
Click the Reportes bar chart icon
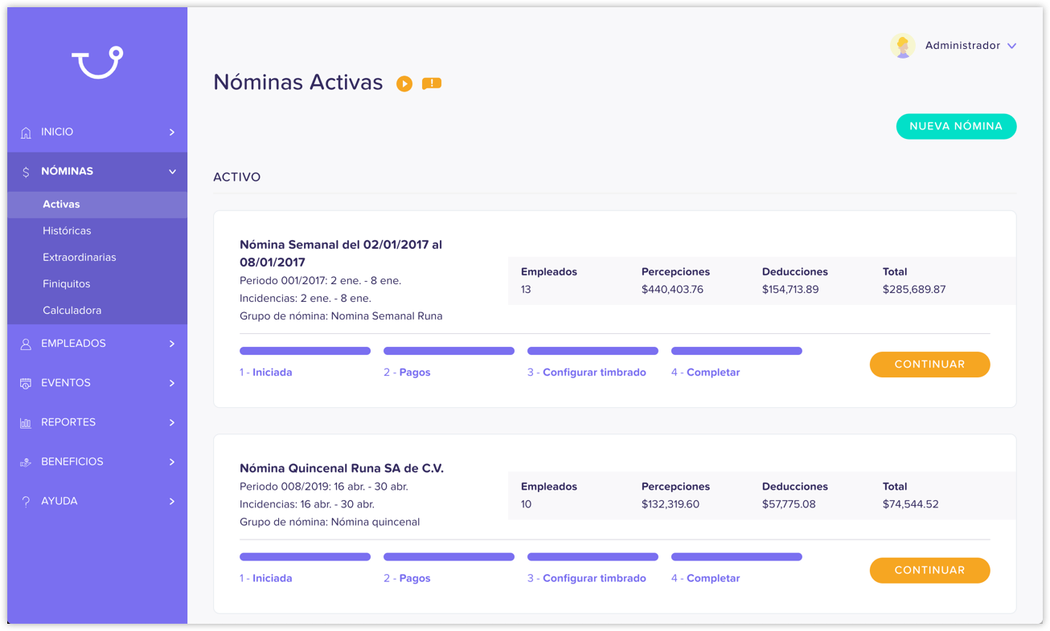point(26,423)
